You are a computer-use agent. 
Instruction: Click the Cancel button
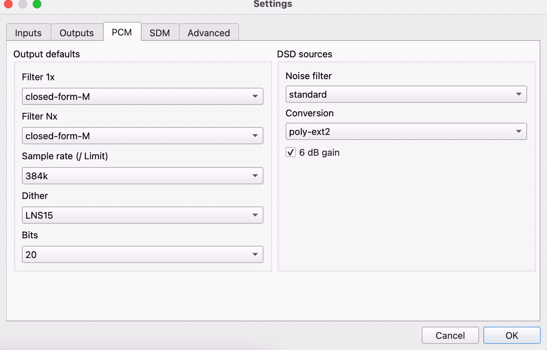(x=450, y=335)
